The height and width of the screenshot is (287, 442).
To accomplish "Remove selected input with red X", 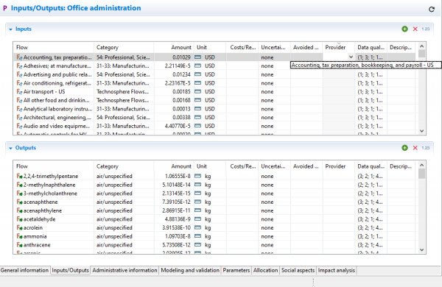I will click(415, 29).
